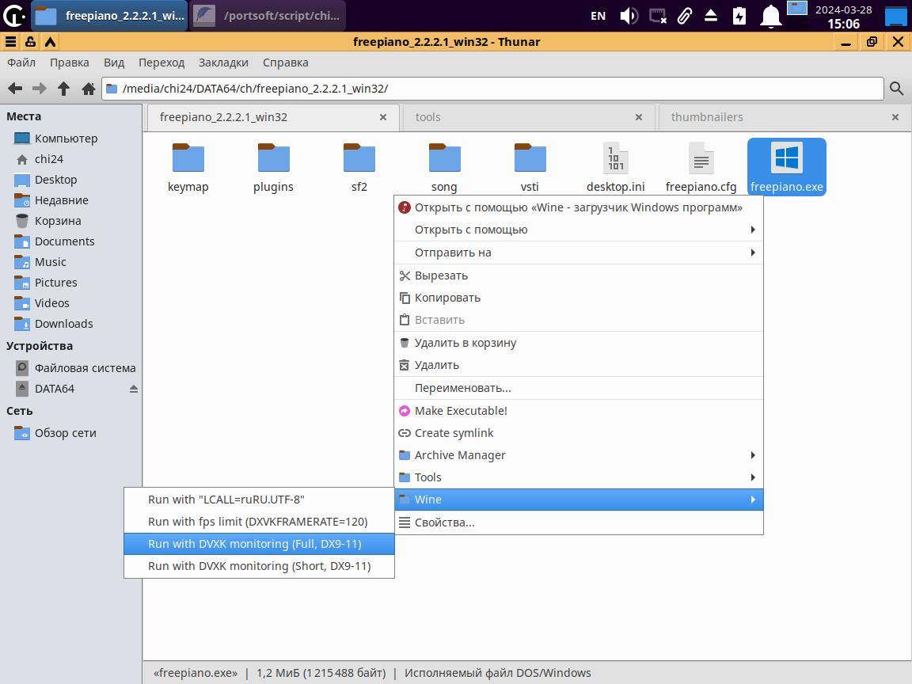The width and height of the screenshot is (912, 684).
Task: Open 'Корзина' in sidebar
Action: [71, 220]
